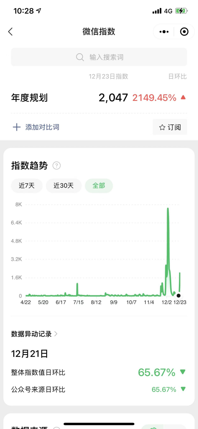The height and width of the screenshot is (429, 198).
Task: Tap the cellular signal bars icon
Action: (157, 11)
